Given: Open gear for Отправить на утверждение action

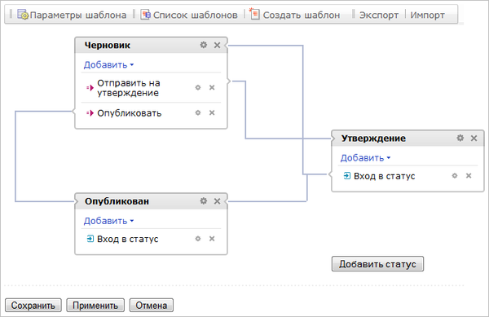Looking at the screenshot, I should [x=198, y=87].
